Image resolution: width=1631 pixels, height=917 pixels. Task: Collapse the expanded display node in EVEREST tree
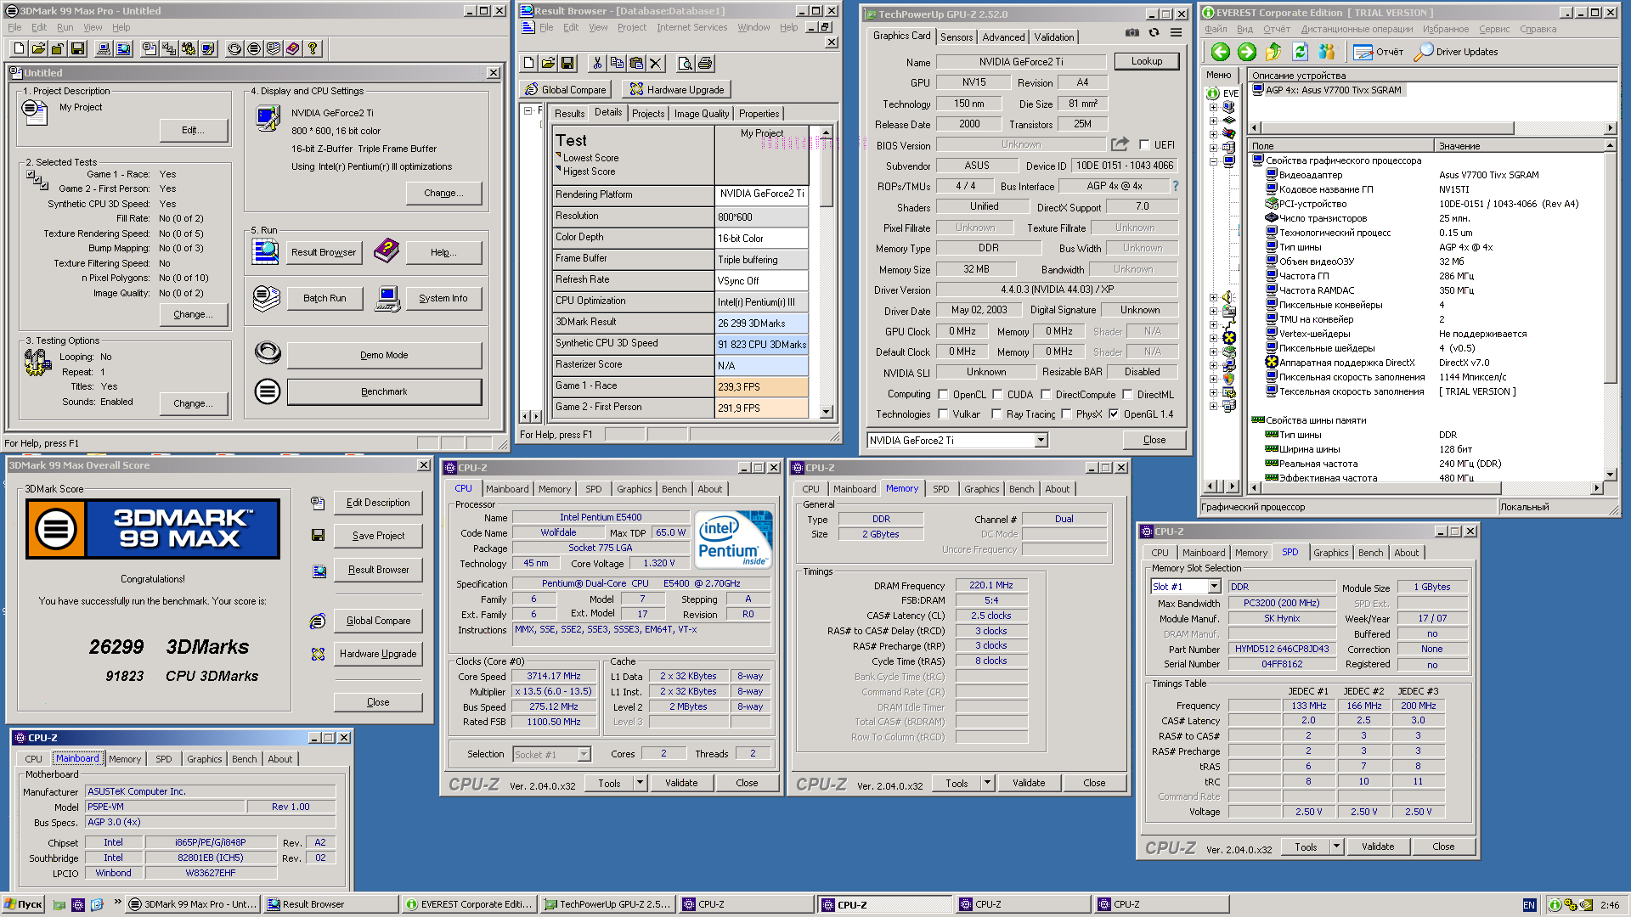[x=1213, y=161]
